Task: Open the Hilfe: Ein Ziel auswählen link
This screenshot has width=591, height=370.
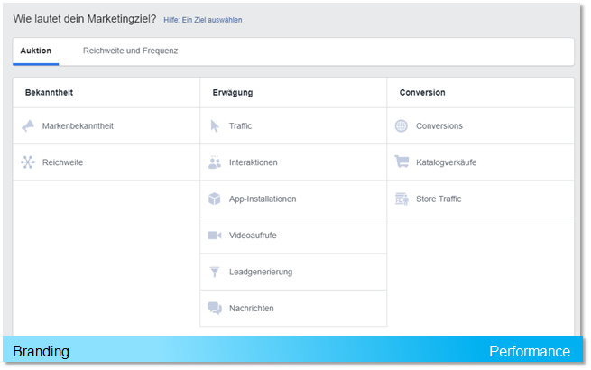Action: 203,20
